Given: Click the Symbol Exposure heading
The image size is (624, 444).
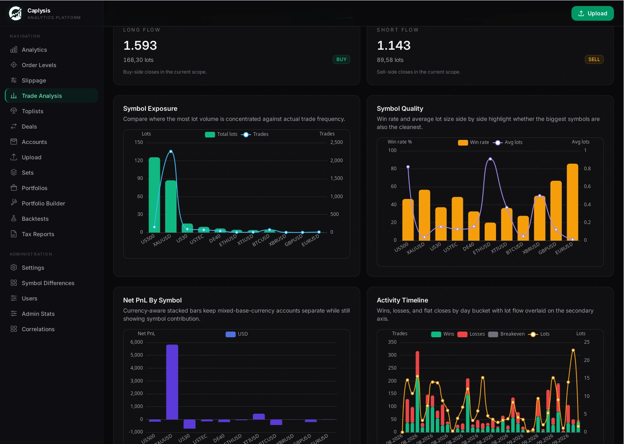Looking at the screenshot, I should pyautogui.click(x=150, y=108).
